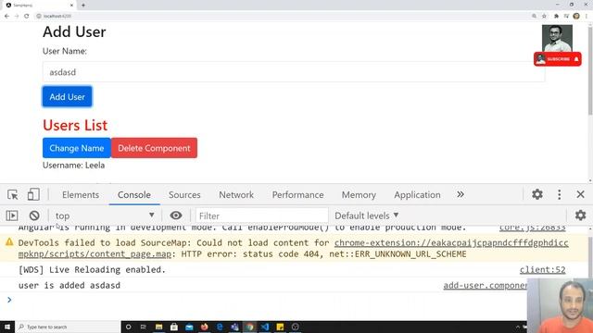Go forward in browser history
The height and width of the screenshot is (333, 593).
coord(17,16)
